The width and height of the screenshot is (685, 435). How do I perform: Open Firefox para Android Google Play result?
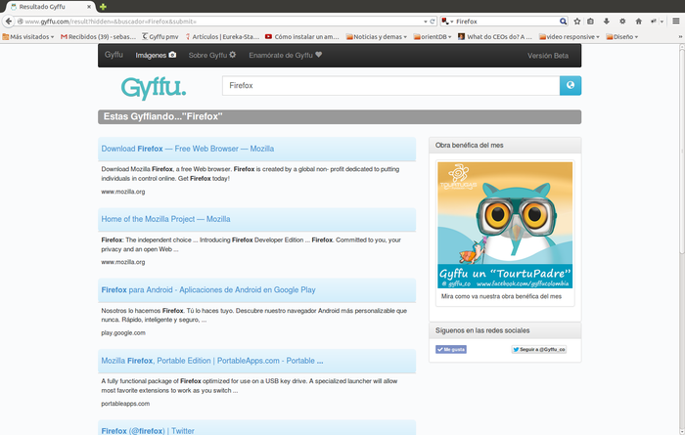click(208, 289)
